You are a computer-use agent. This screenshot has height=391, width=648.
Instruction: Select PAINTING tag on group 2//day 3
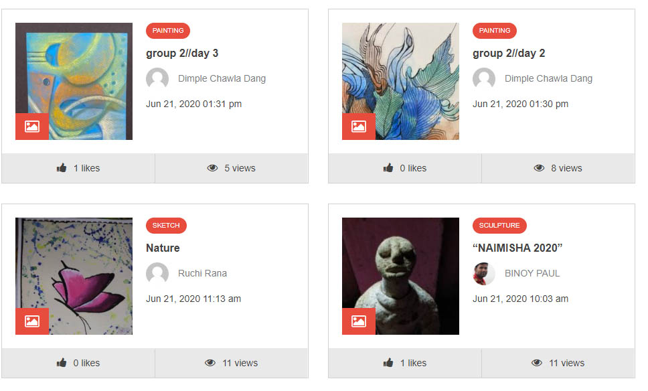168,31
